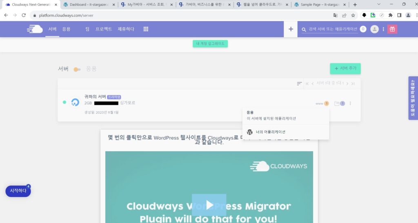Click the WordPress icon in applications popup
418x223 pixels.
tap(249, 132)
